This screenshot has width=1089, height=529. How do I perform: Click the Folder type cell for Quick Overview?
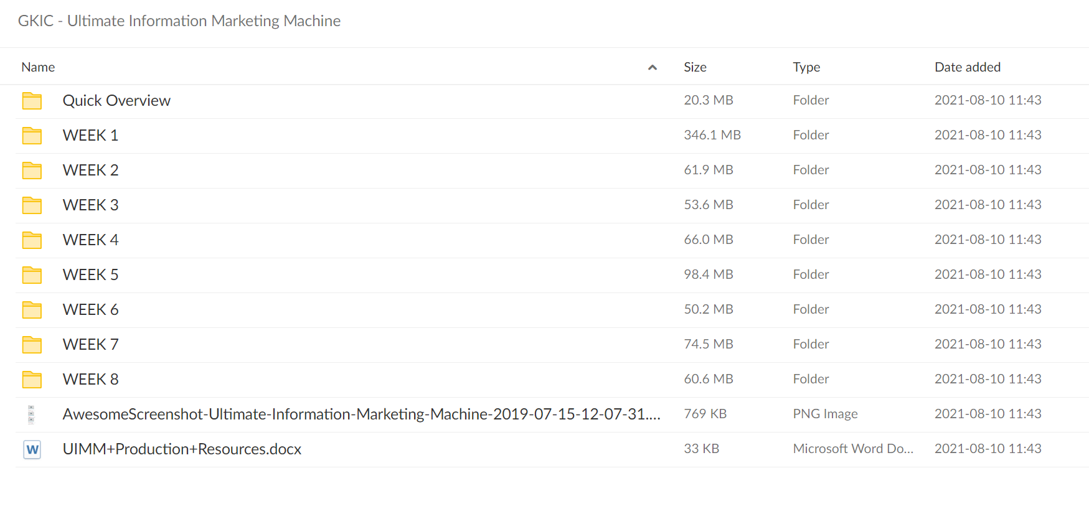click(x=811, y=100)
